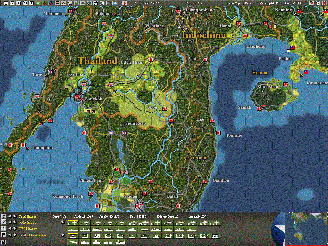
Task: Expand list arrow right of Pacific Ocean Areas
Action: point(63,235)
